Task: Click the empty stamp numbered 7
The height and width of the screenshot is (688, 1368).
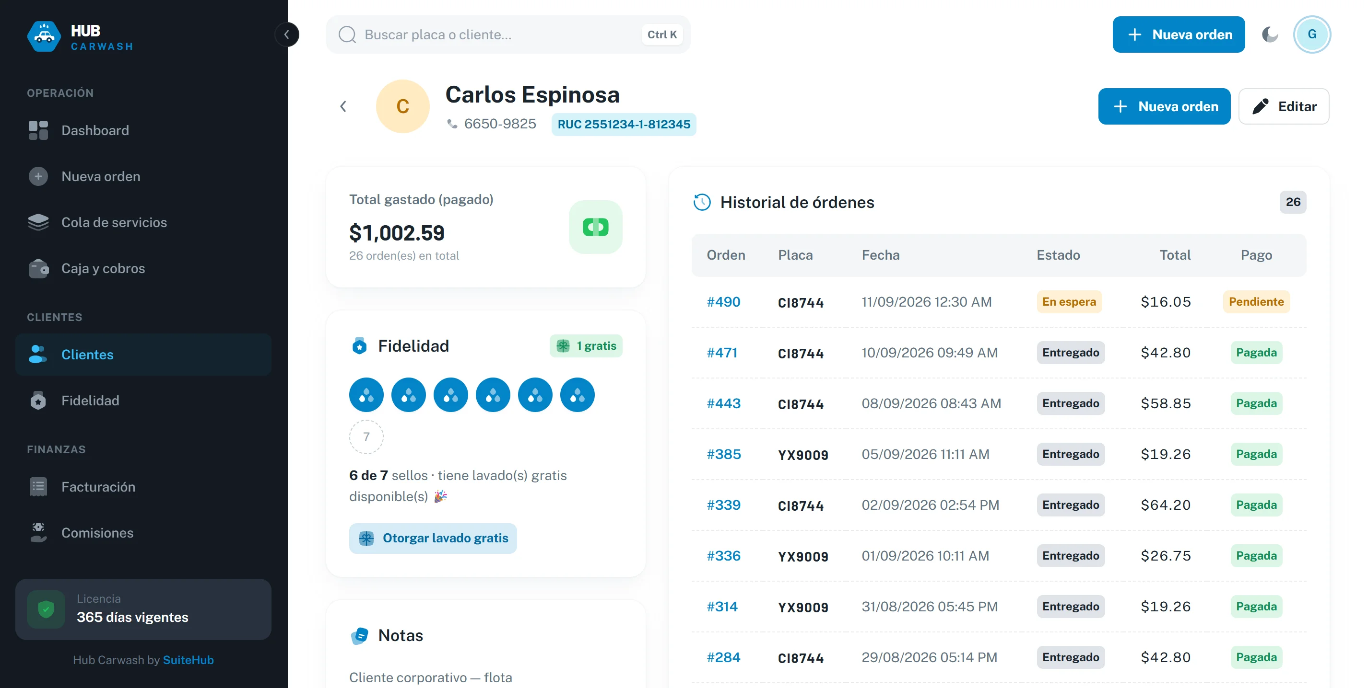Action: point(366,436)
